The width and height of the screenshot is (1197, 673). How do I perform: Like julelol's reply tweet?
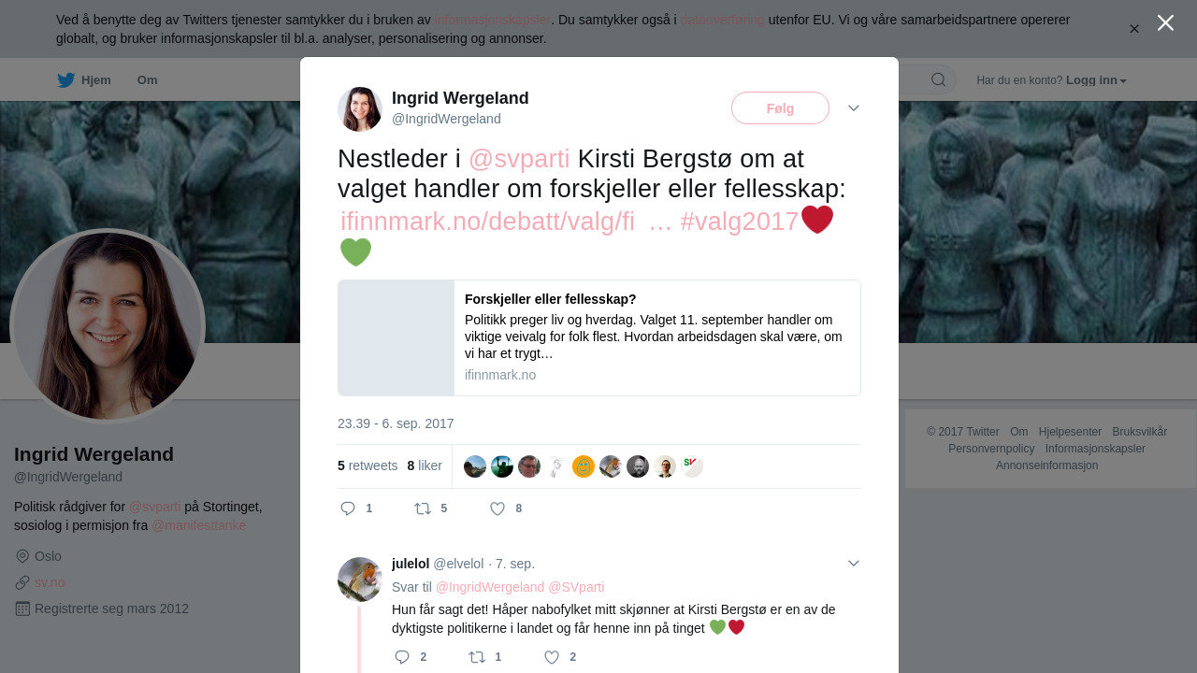click(x=552, y=657)
